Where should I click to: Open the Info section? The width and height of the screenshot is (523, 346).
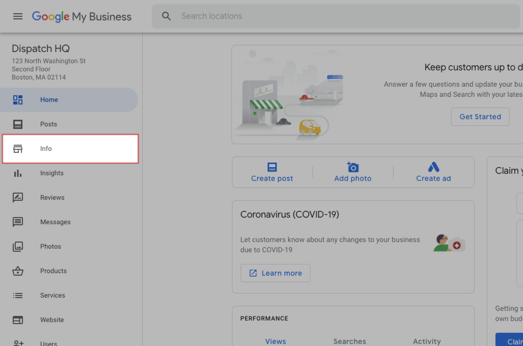[x=70, y=149]
